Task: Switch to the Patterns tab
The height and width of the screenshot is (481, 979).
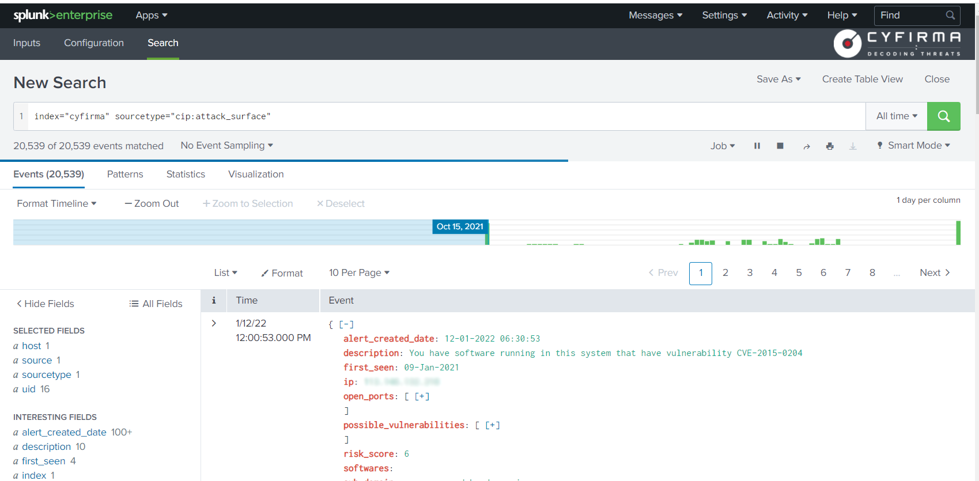Action: coord(125,175)
